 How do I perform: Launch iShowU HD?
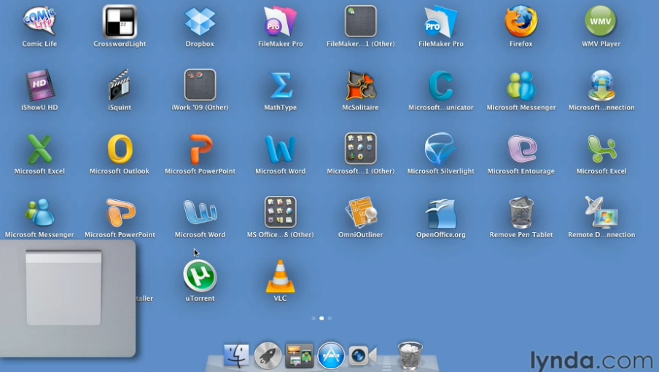pos(39,85)
